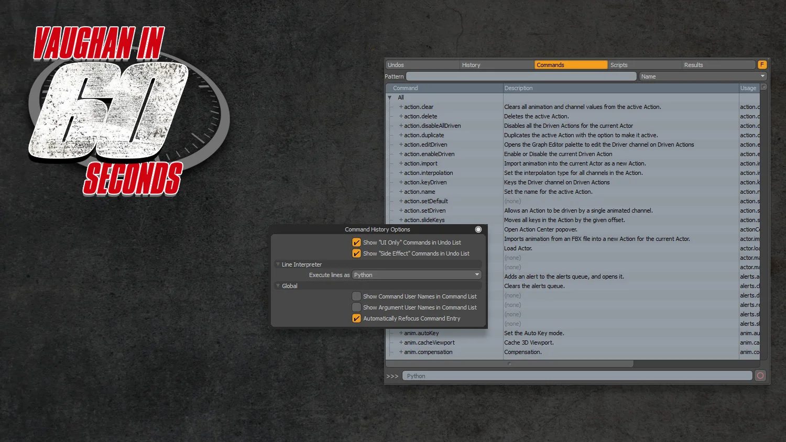Select the anim.cacheViewport command row
This screenshot has height=442, width=786.
[573, 342]
